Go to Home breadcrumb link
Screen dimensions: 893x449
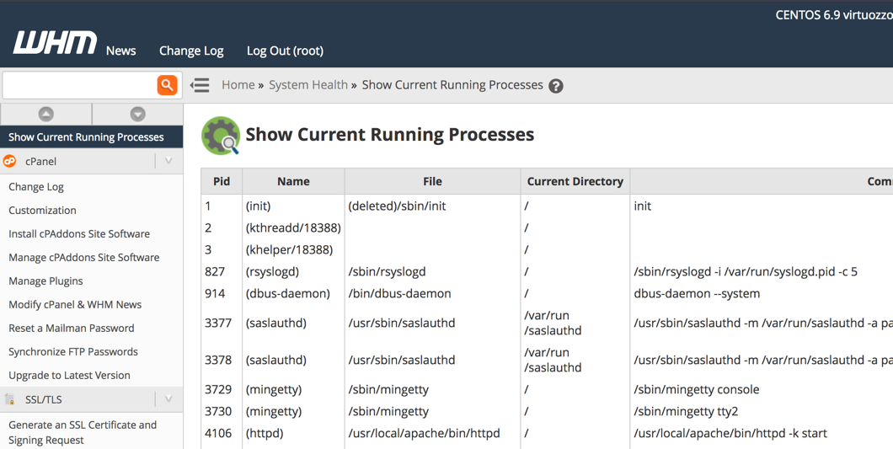tap(238, 85)
